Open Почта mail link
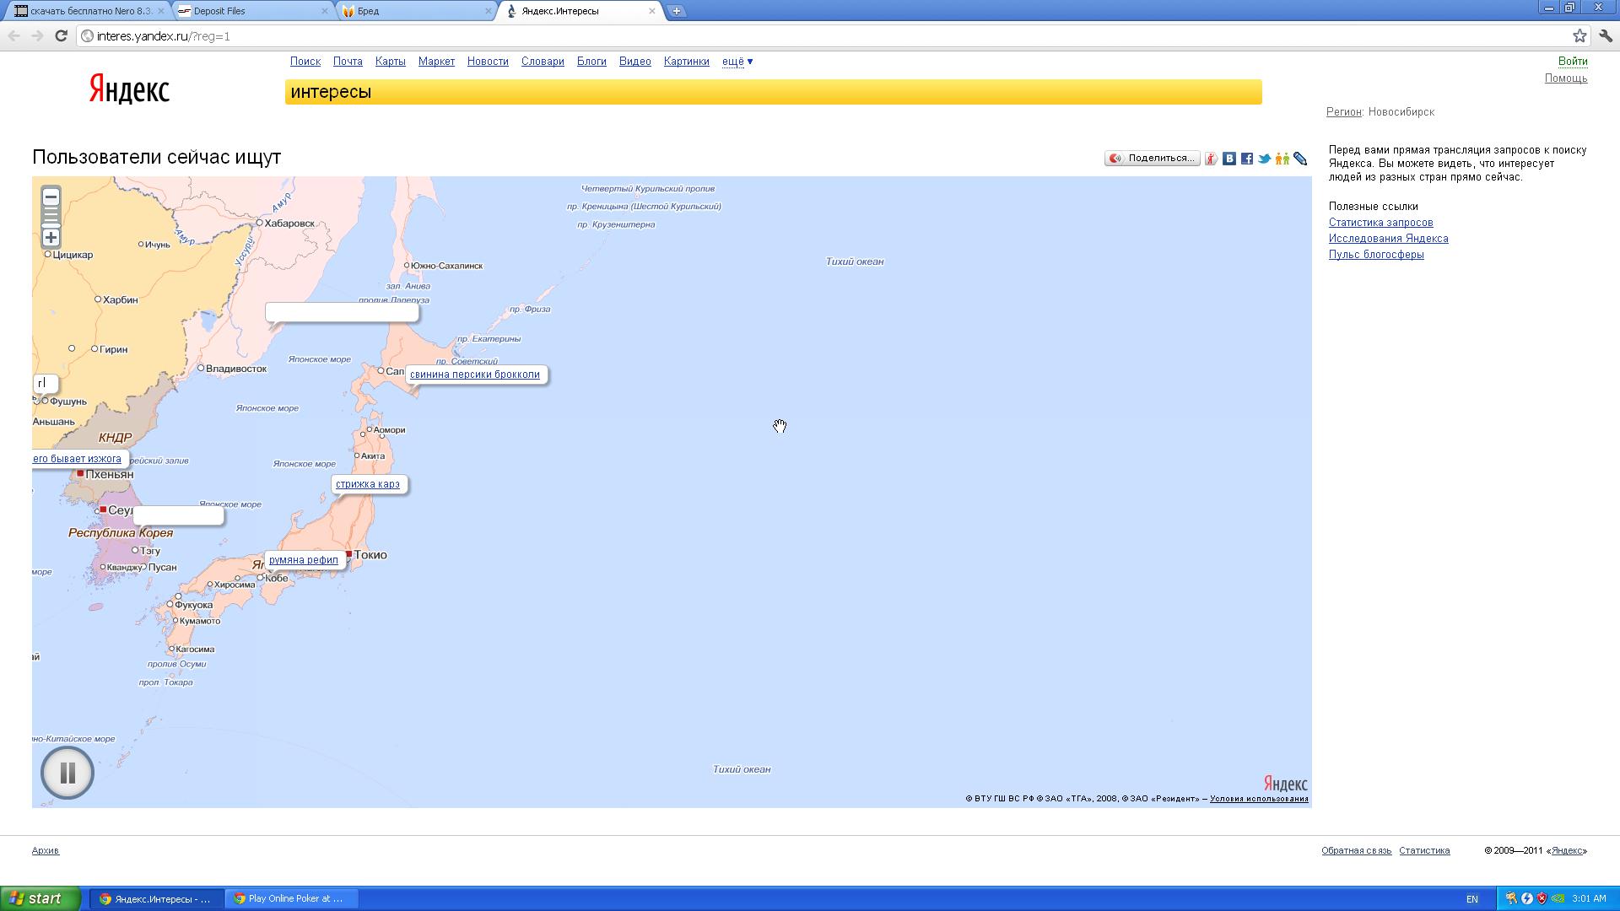 click(x=348, y=62)
